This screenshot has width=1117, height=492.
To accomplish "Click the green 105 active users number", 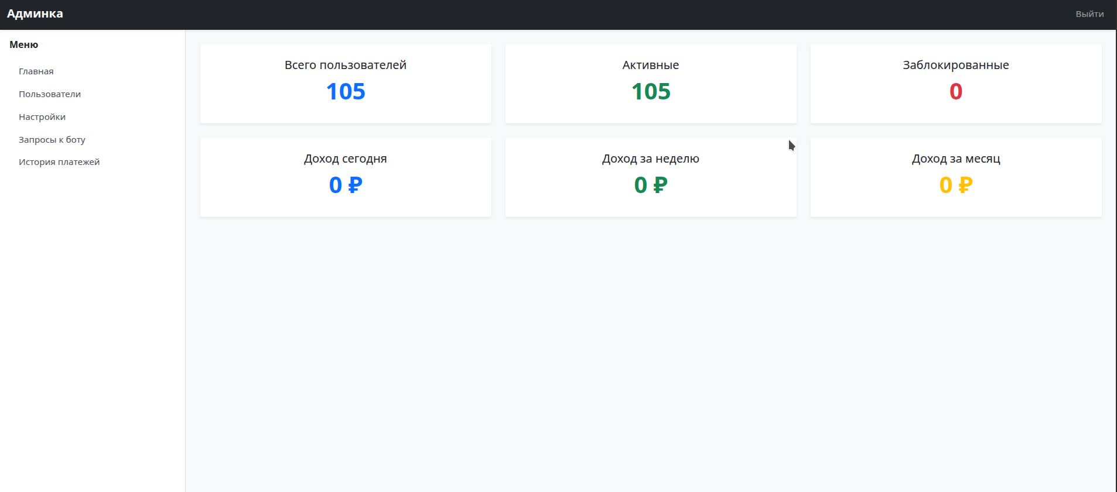I will (x=651, y=92).
